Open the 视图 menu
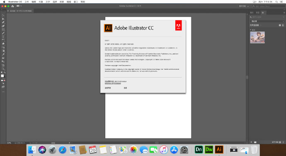 (x=69, y=2)
